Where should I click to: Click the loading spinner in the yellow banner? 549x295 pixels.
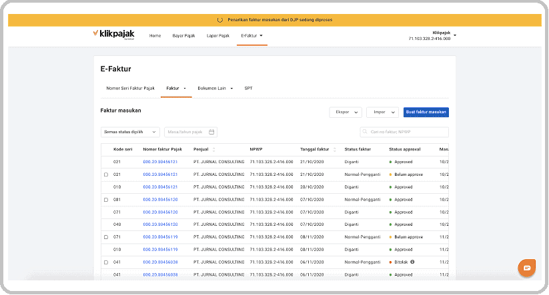pos(220,20)
